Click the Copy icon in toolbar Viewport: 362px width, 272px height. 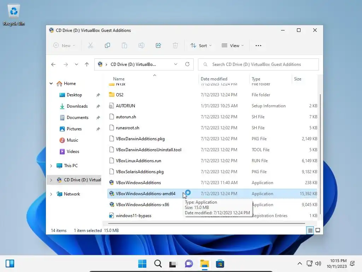pyautogui.click(x=107, y=46)
